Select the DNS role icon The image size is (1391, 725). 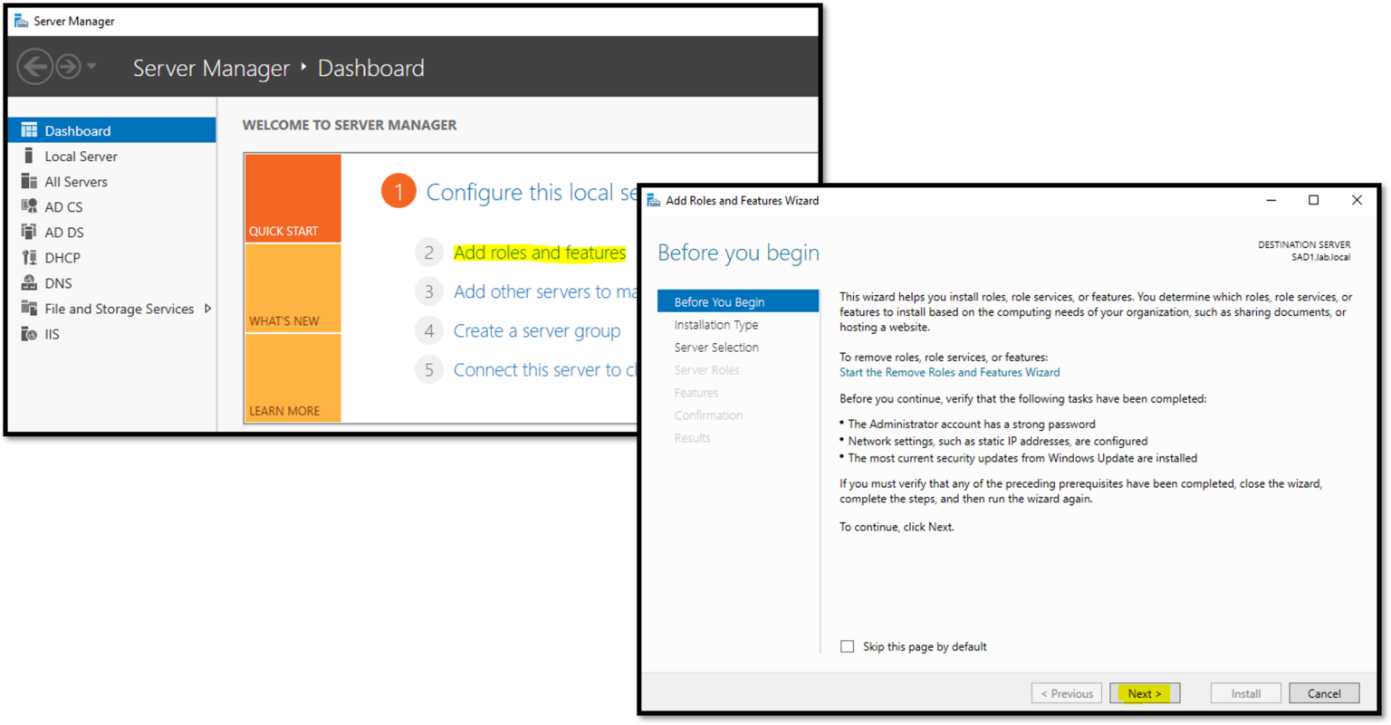pyautogui.click(x=28, y=282)
